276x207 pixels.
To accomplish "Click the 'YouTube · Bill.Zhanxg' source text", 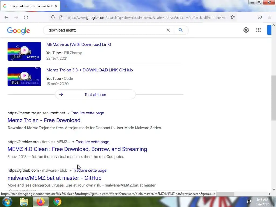I will point(64,53).
